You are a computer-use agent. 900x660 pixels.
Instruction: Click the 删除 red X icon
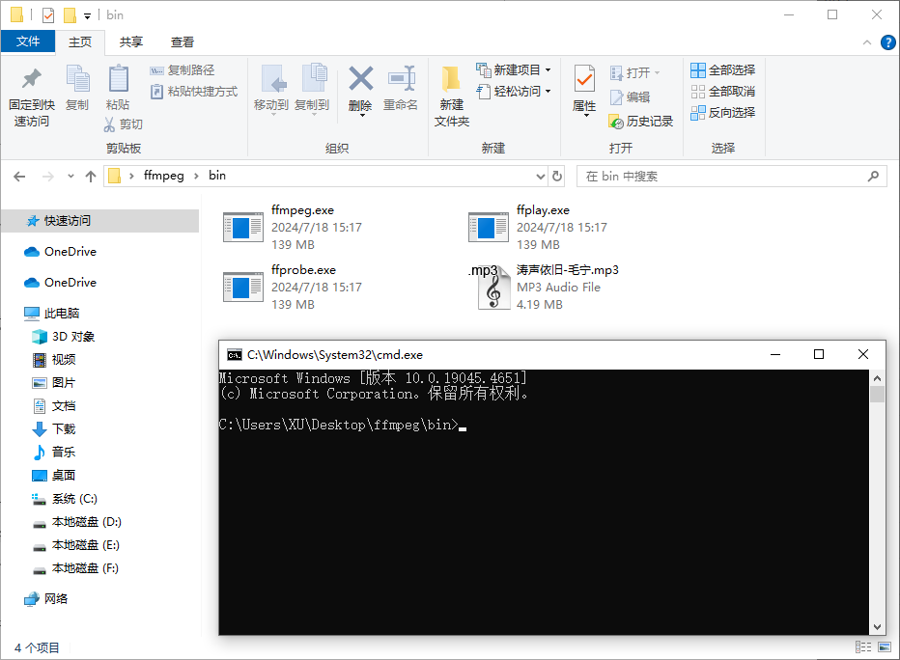pos(360,78)
